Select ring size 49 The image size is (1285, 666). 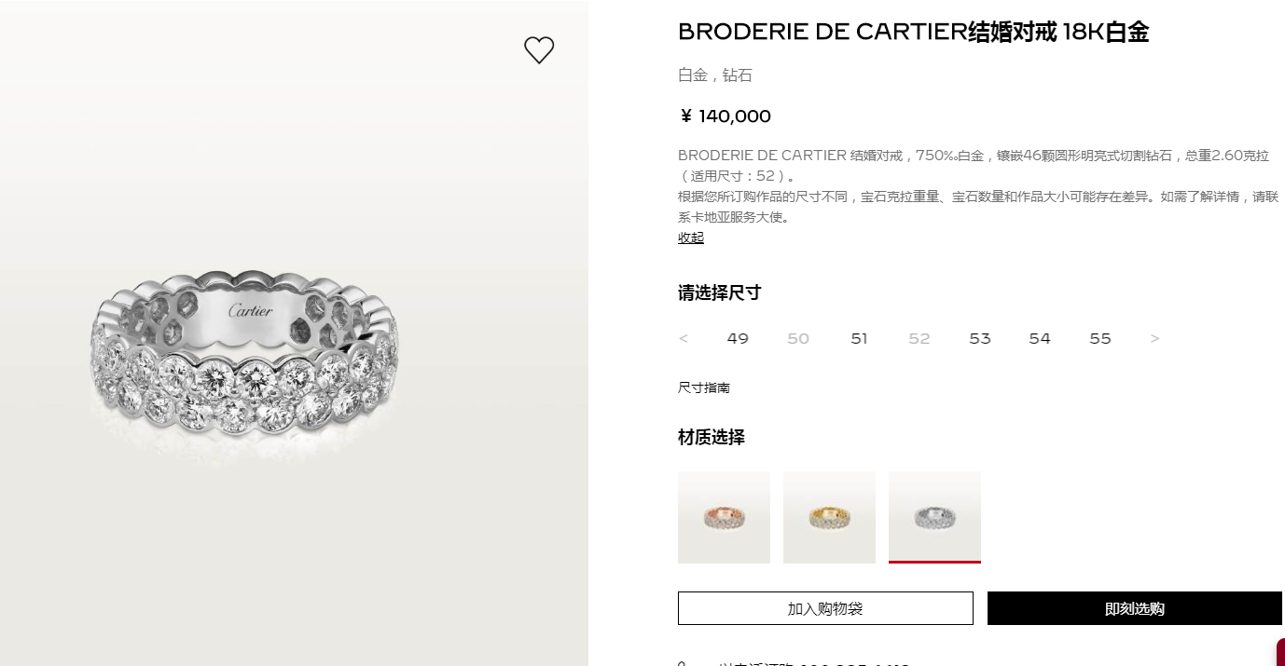tap(738, 339)
